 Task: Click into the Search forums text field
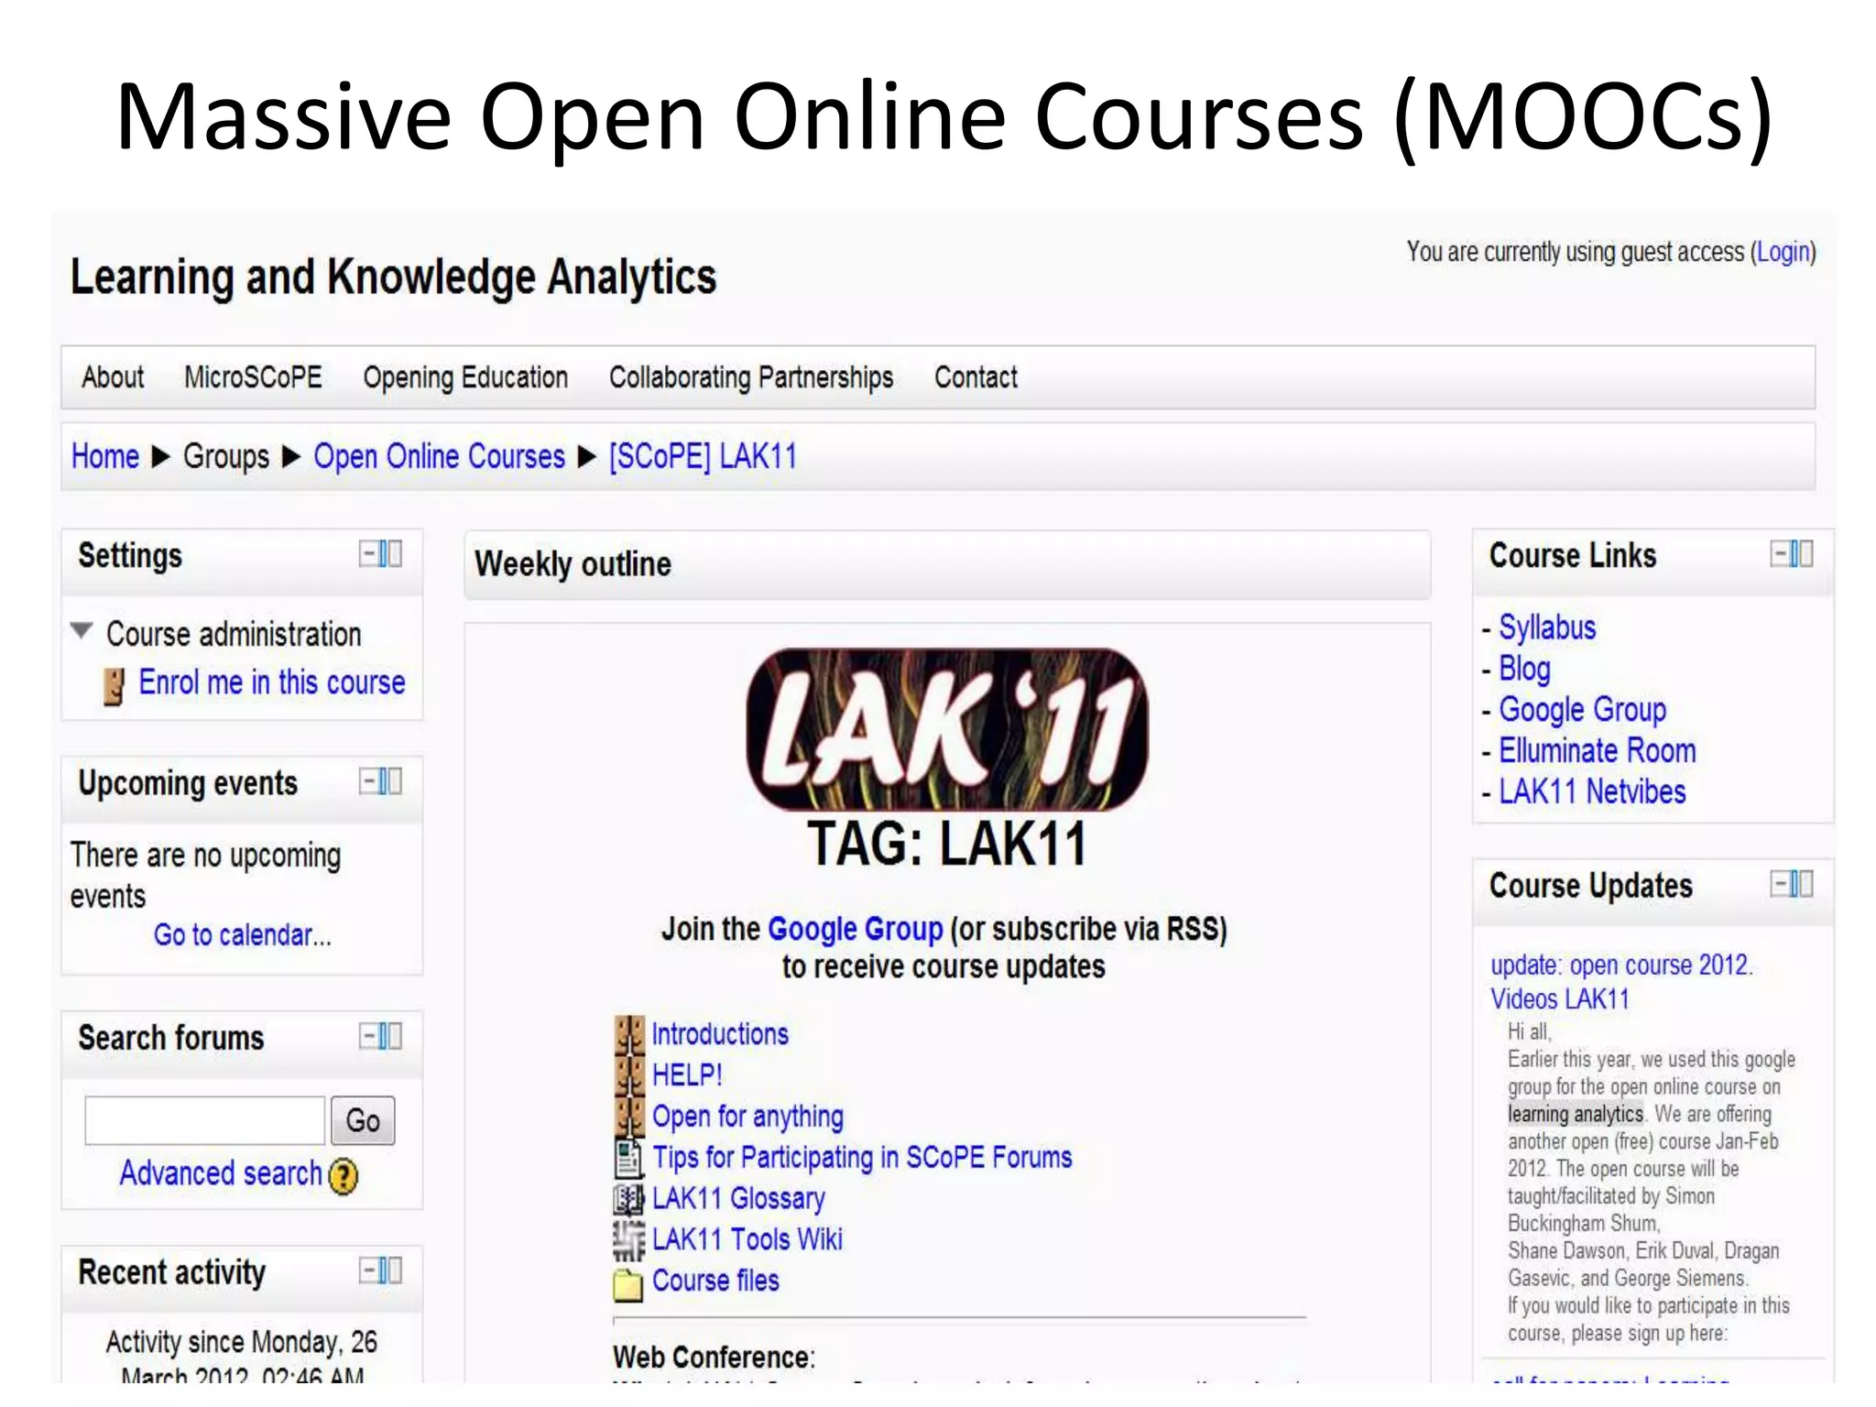[204, 1120]
